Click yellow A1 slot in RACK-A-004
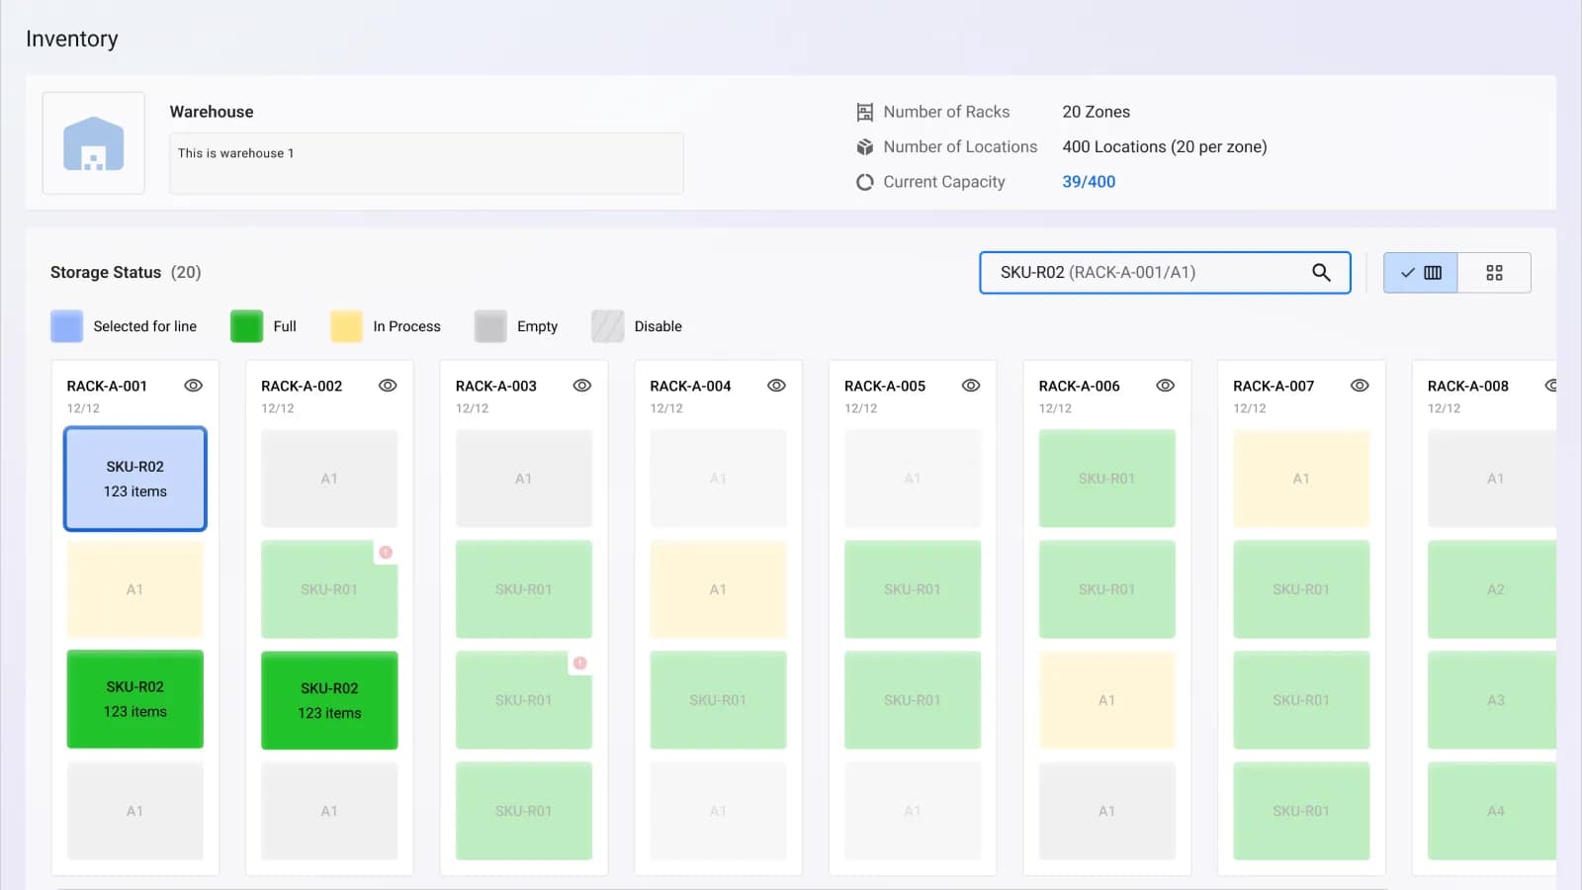The width and height of the screenshot is (1582, 890). pos(718,589)
